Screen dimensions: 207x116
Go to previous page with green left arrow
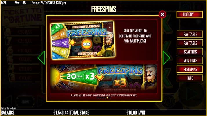coord(41,58)
